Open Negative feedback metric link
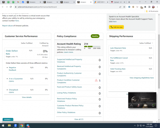 tap(12, 69)
